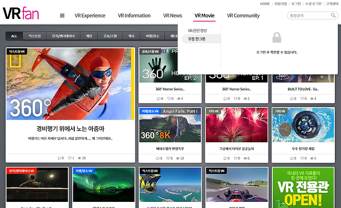Click comment icon under 경비행기 위에서 노는 아줌마
The width and height of the screenshot is (341, 208).
coord(59,158)
